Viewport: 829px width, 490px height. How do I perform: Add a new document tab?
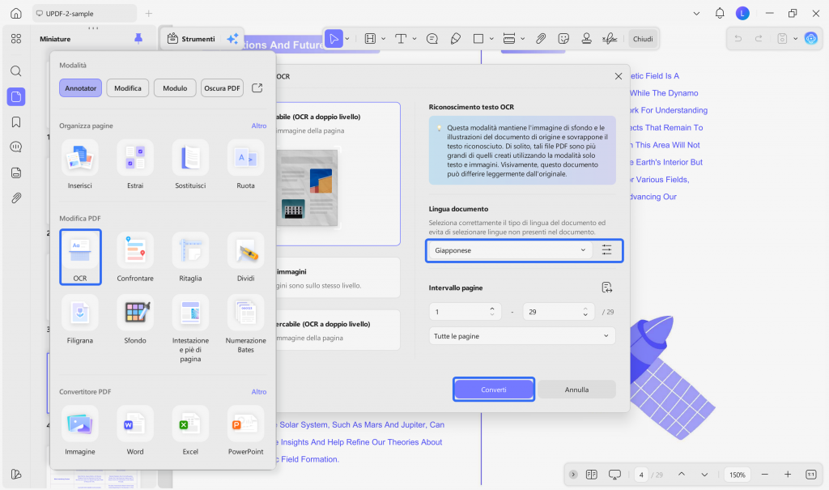[x=149, y=13]
